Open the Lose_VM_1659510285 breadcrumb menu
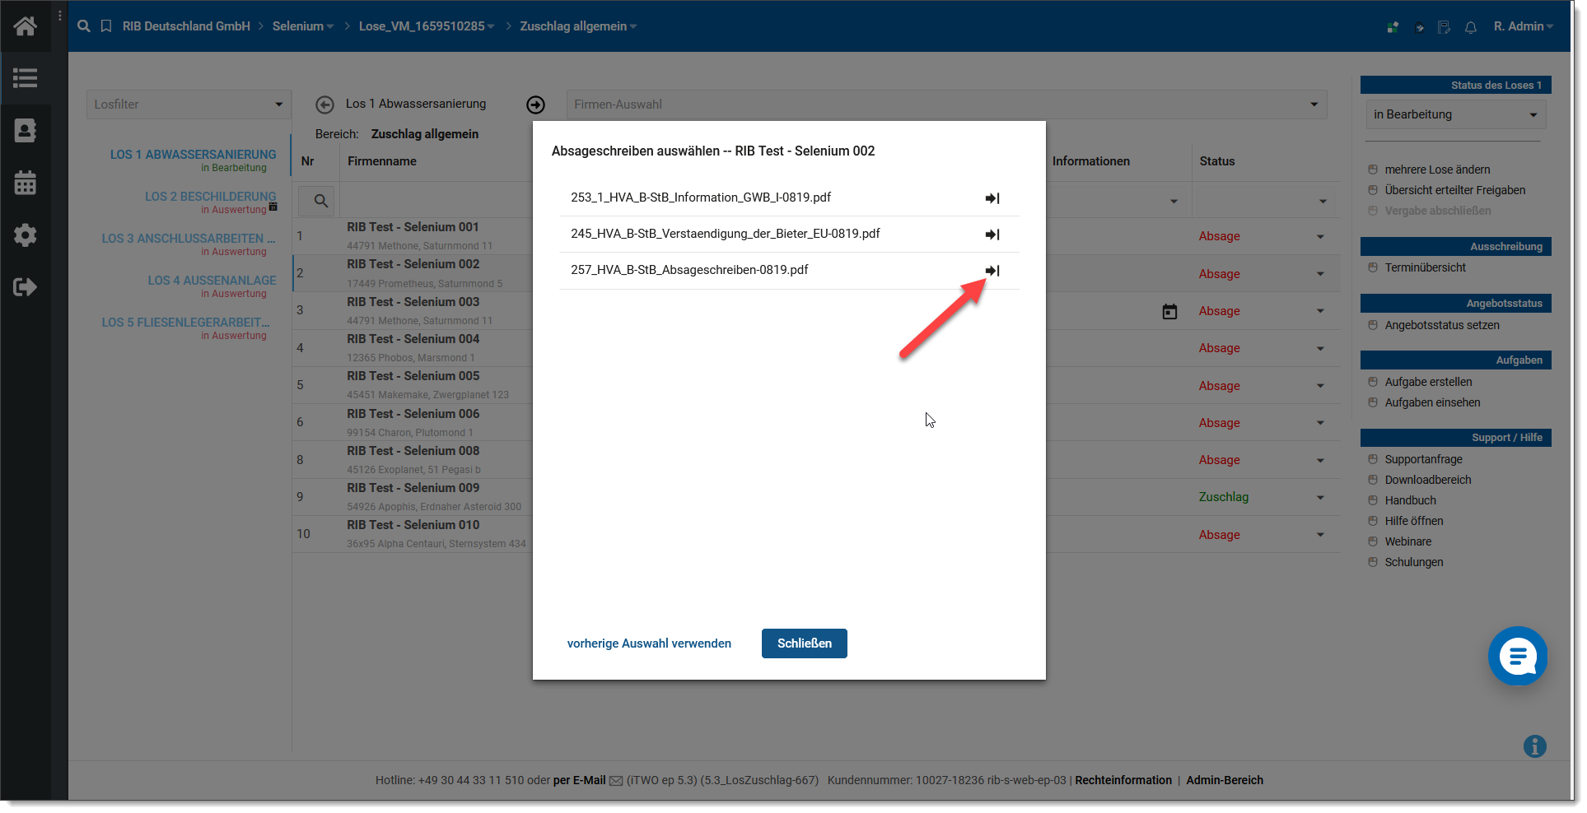Screen dimensions: 1587x813 427,26
